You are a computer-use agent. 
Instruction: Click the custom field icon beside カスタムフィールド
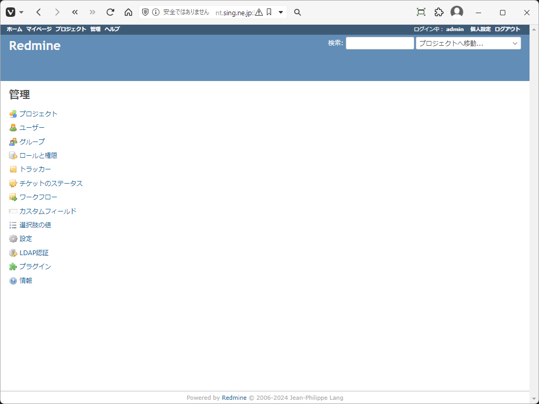13,211
